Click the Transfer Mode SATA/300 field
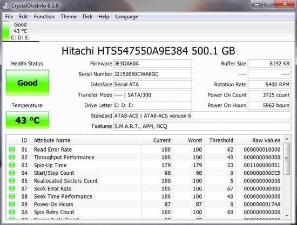The width and height of the screenshot is (297, 225). click(x=153, y=95)
